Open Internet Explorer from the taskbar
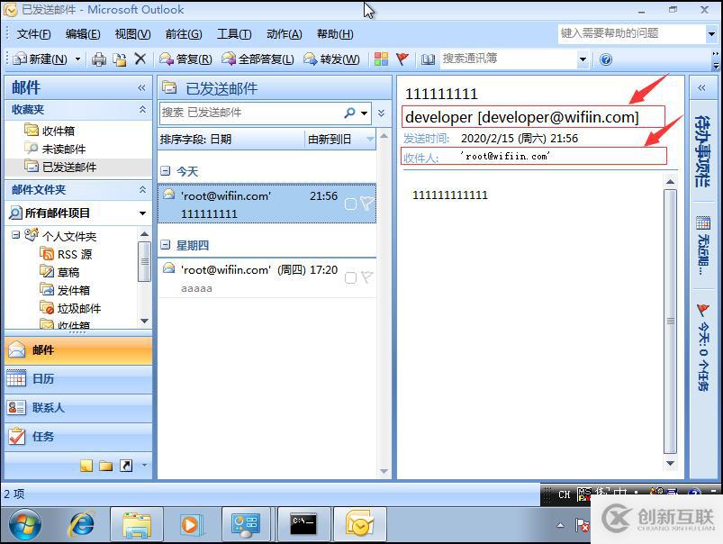 [x=82, y=524]
